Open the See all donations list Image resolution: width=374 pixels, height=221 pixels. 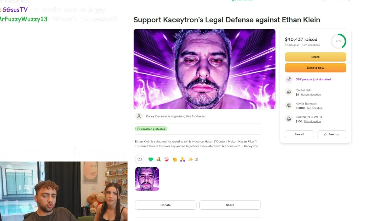299,134
